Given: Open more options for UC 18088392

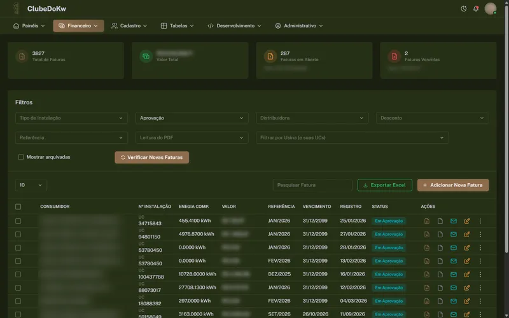Looking at the screenshot, I should tap(480, 301).
